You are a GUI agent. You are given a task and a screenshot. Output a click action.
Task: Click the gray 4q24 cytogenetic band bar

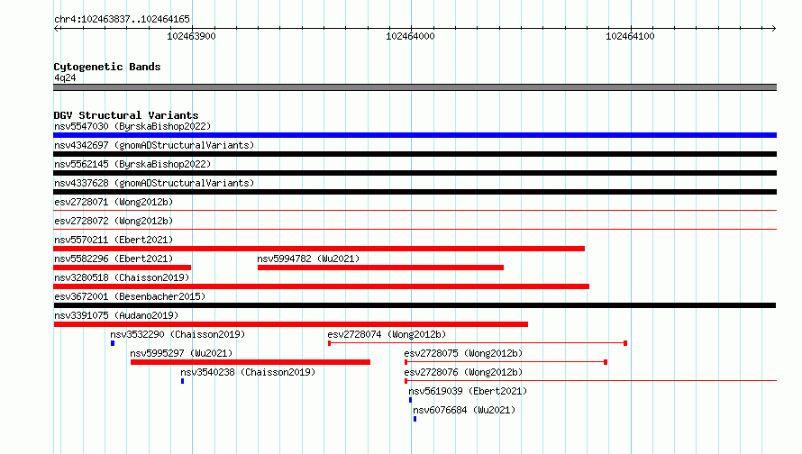(415, 87)
